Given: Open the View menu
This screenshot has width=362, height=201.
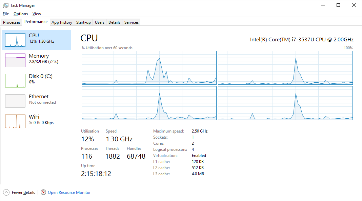Looking at the screenshot, I should tap(37, 14).
